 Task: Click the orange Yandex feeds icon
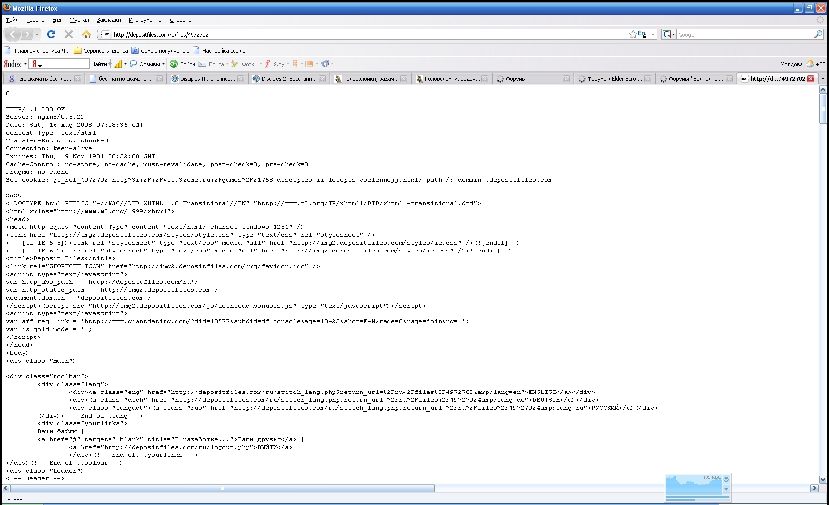pos(295,64)
